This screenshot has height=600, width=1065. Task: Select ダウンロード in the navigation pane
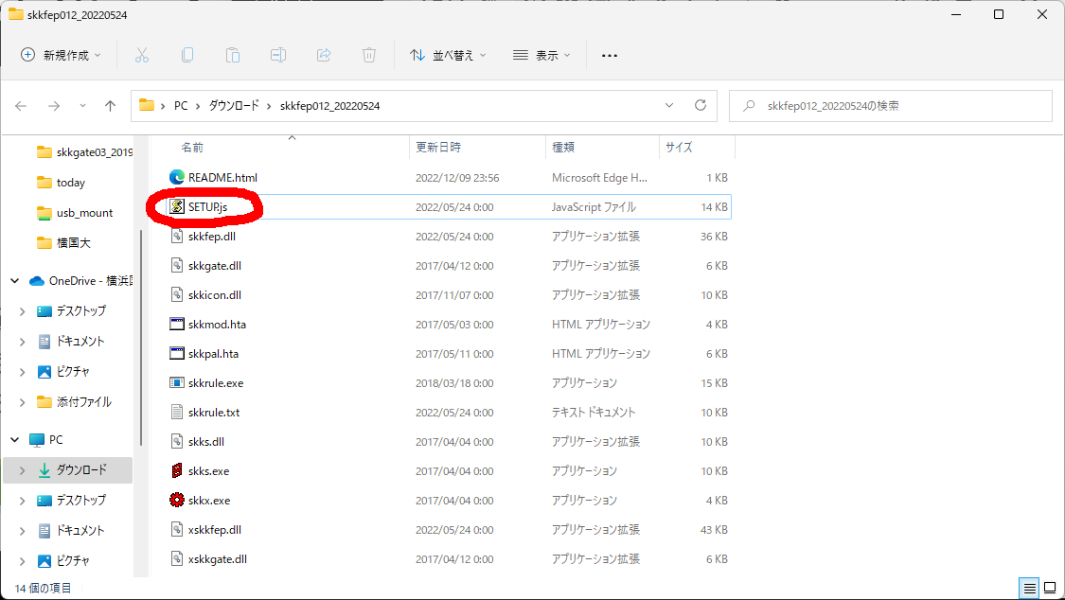(81, 470)
